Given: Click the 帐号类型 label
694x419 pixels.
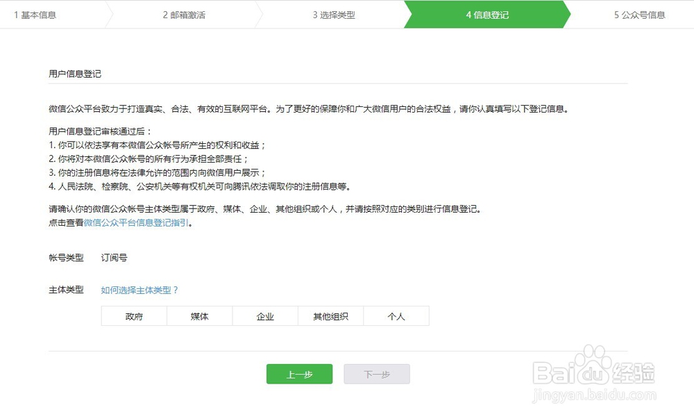Looking at the screenshot, I should (66, 257).
